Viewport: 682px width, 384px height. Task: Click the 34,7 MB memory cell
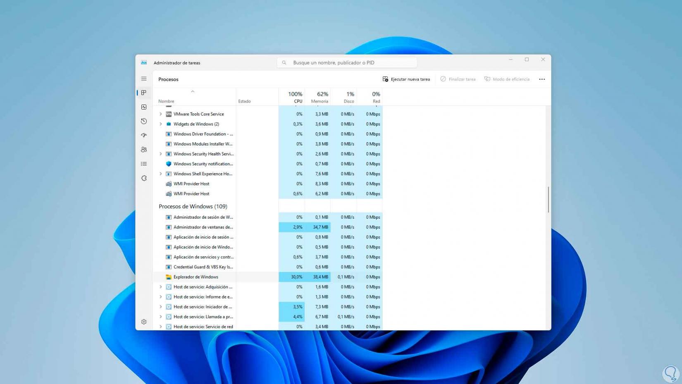coord(317,227)
